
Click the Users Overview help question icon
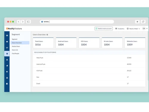(47, 35)
